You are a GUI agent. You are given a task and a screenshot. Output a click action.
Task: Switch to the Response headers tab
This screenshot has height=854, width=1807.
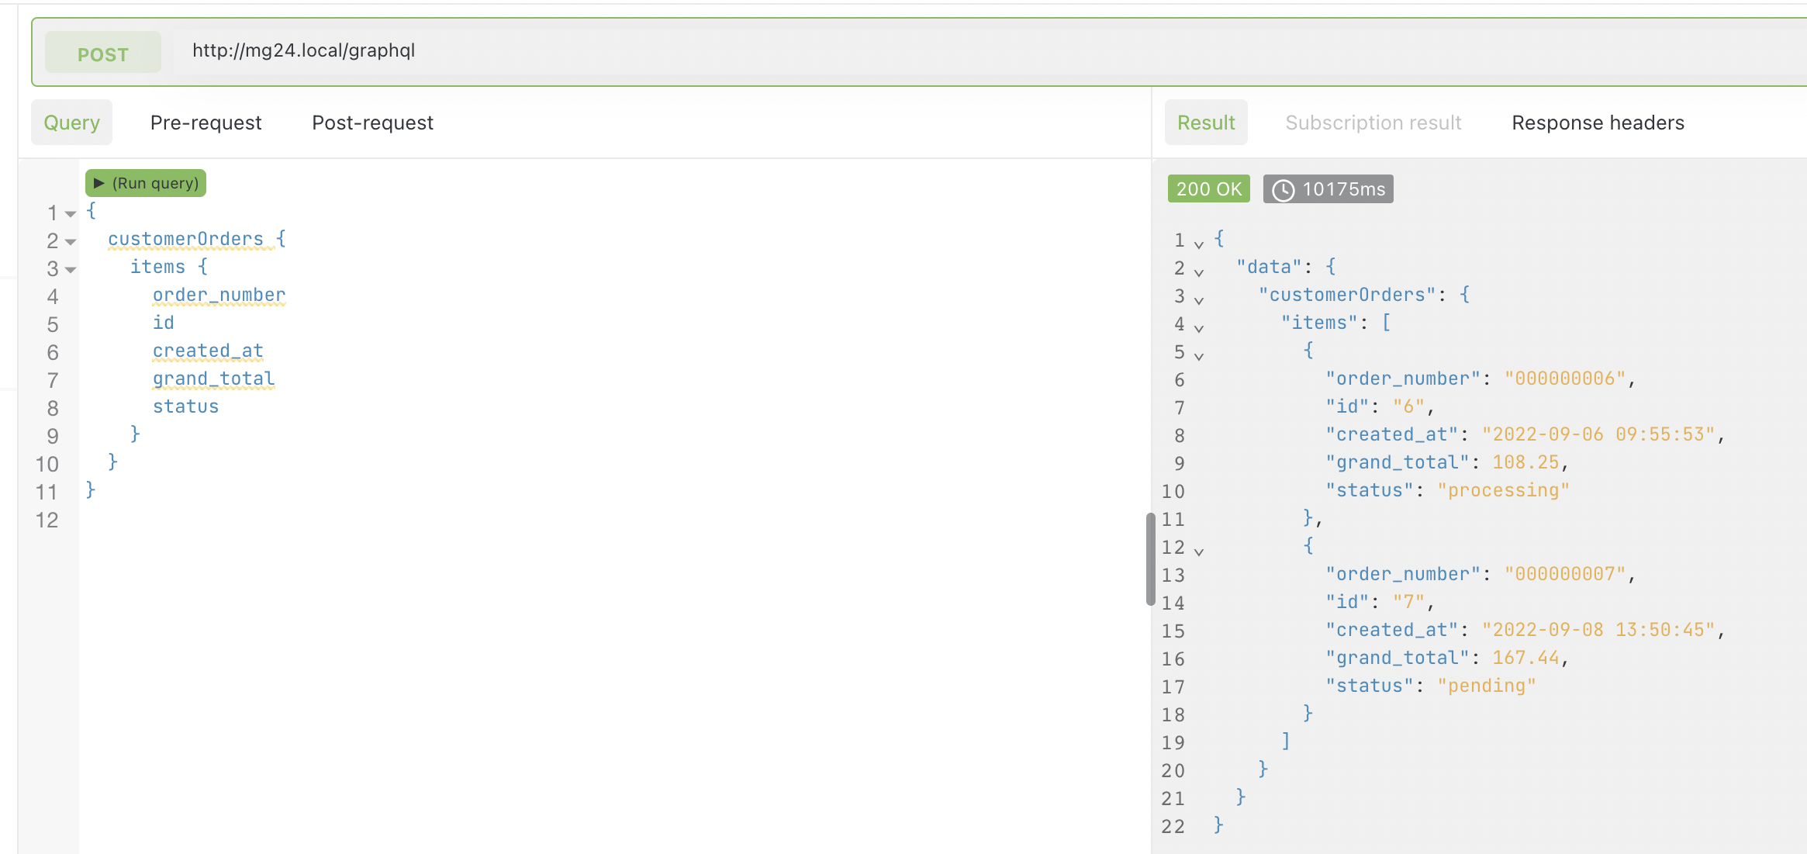pyautogui.click(x=1598, y=122)
